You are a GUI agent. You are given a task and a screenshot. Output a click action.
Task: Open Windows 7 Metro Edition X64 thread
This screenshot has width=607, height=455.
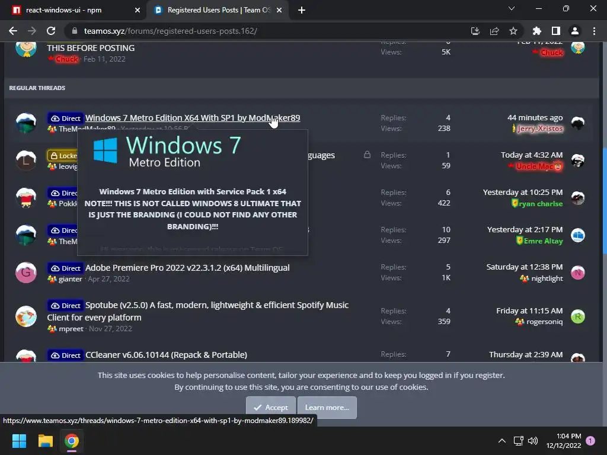click(x=193, y=118)
